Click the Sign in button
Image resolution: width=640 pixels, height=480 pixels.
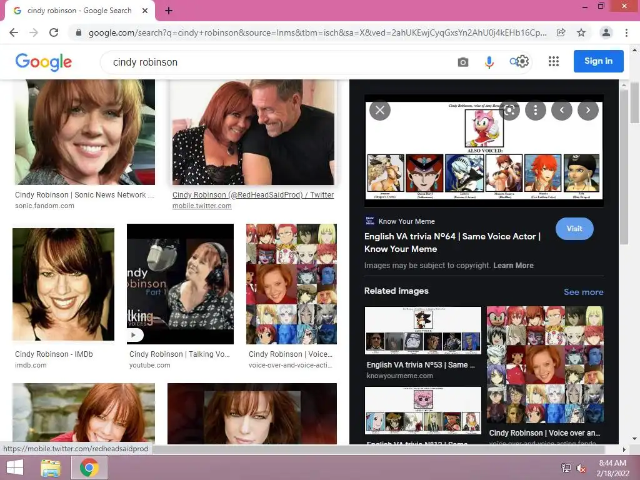(598, 61)
